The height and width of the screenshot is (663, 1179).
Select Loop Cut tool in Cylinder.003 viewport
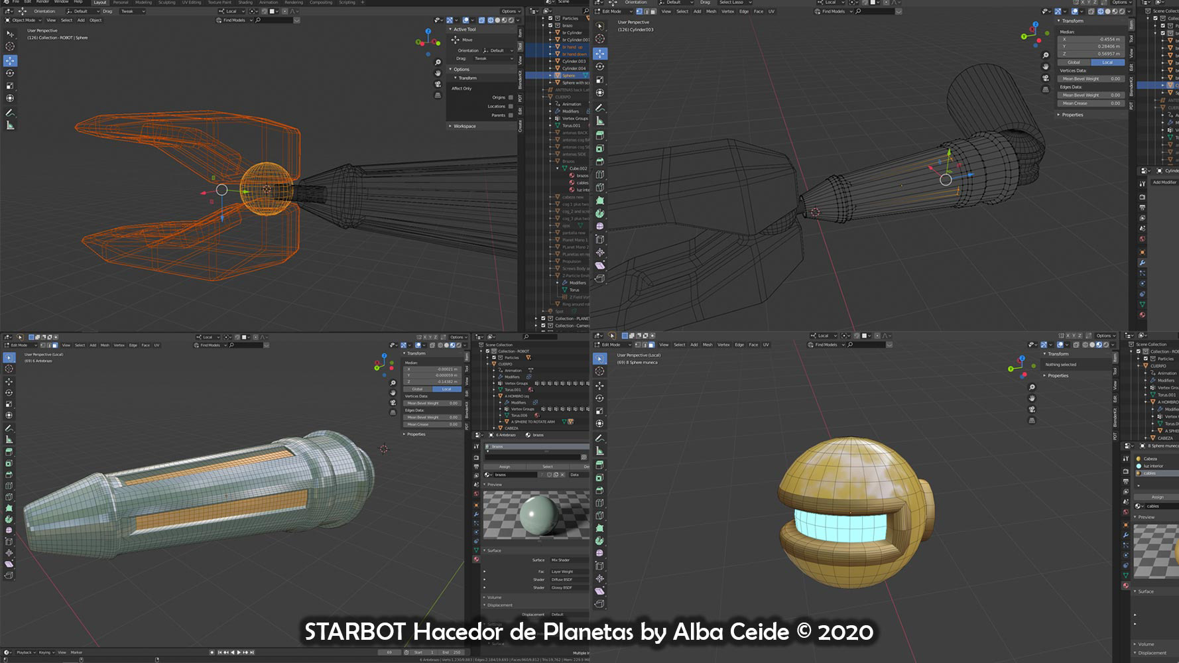[x=600, y=175]
